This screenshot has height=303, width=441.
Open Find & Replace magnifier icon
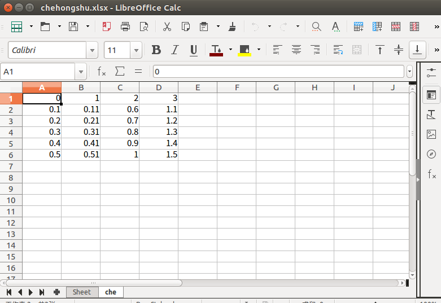click(x=316, y=27)
